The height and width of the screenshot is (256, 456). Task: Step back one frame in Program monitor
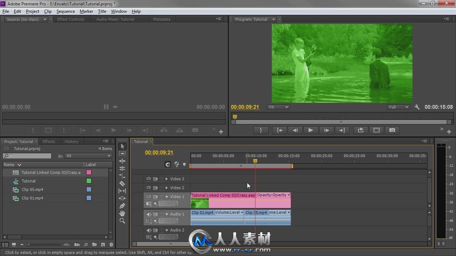pos(295,130)
